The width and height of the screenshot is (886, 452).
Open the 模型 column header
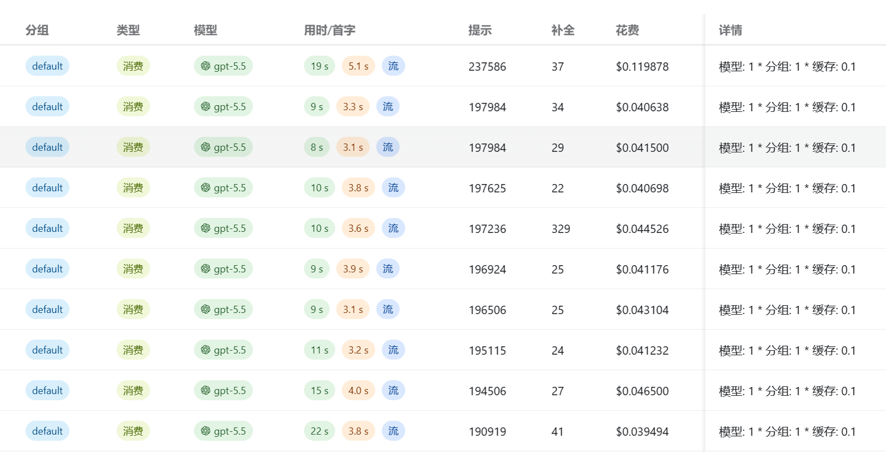coord(205,30)
